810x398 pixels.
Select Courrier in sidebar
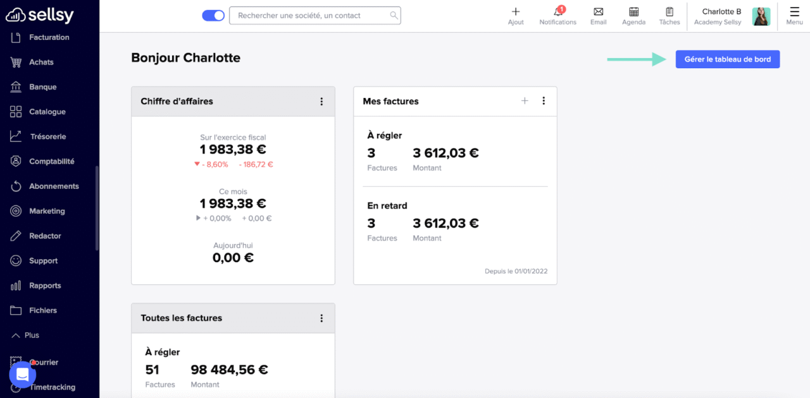(x=44, y=363)
